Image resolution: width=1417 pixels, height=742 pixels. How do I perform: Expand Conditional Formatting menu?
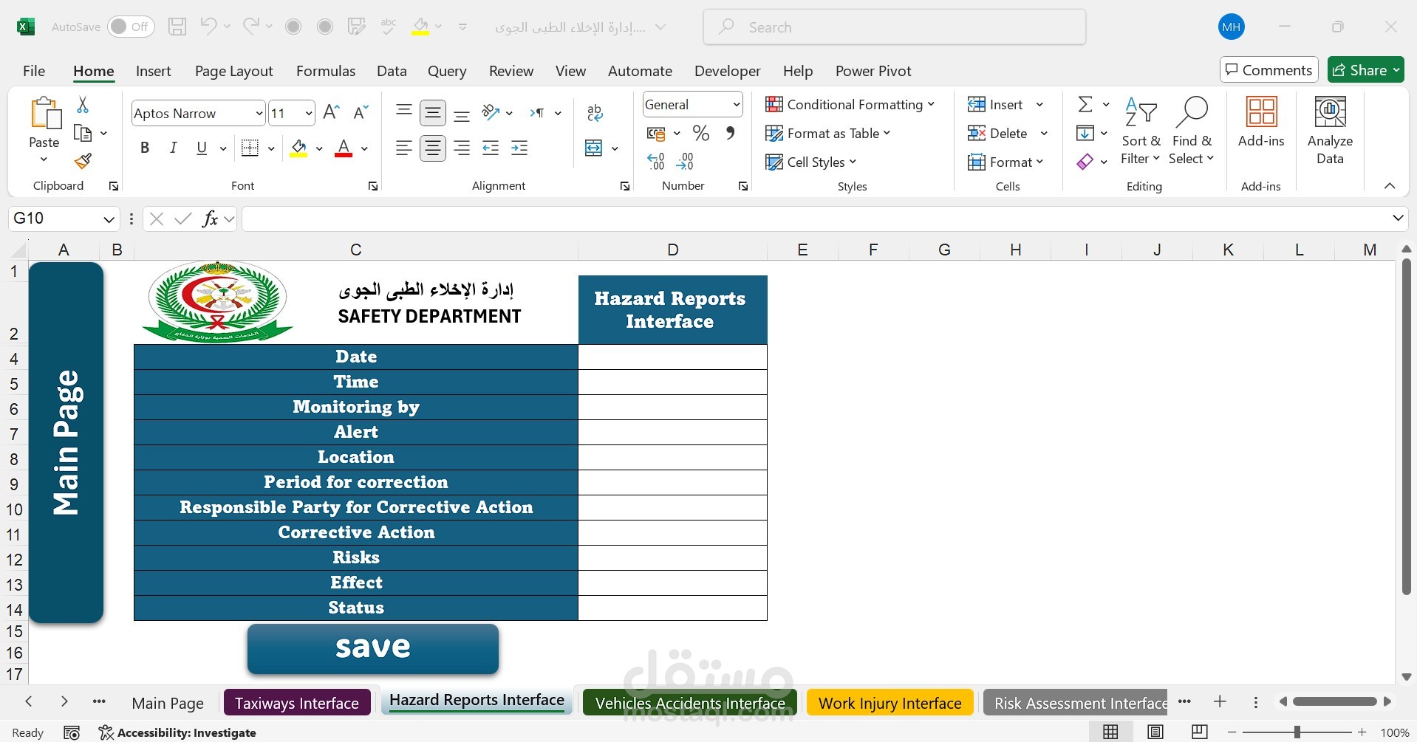(850, 104)
